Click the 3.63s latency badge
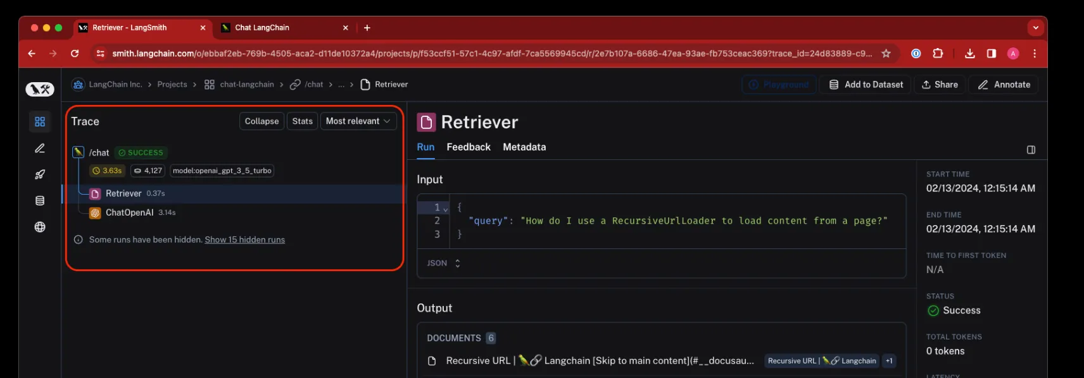The width and height of the screenshot is (1084, 378). tap(107, 171)
